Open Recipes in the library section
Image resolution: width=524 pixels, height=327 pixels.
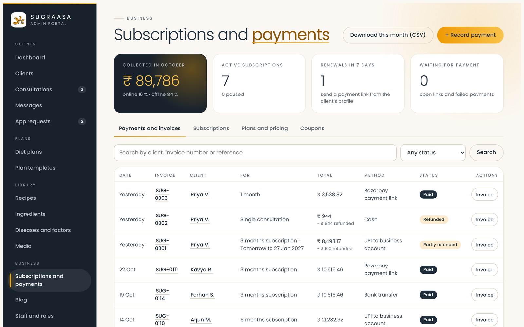[49, 198]
